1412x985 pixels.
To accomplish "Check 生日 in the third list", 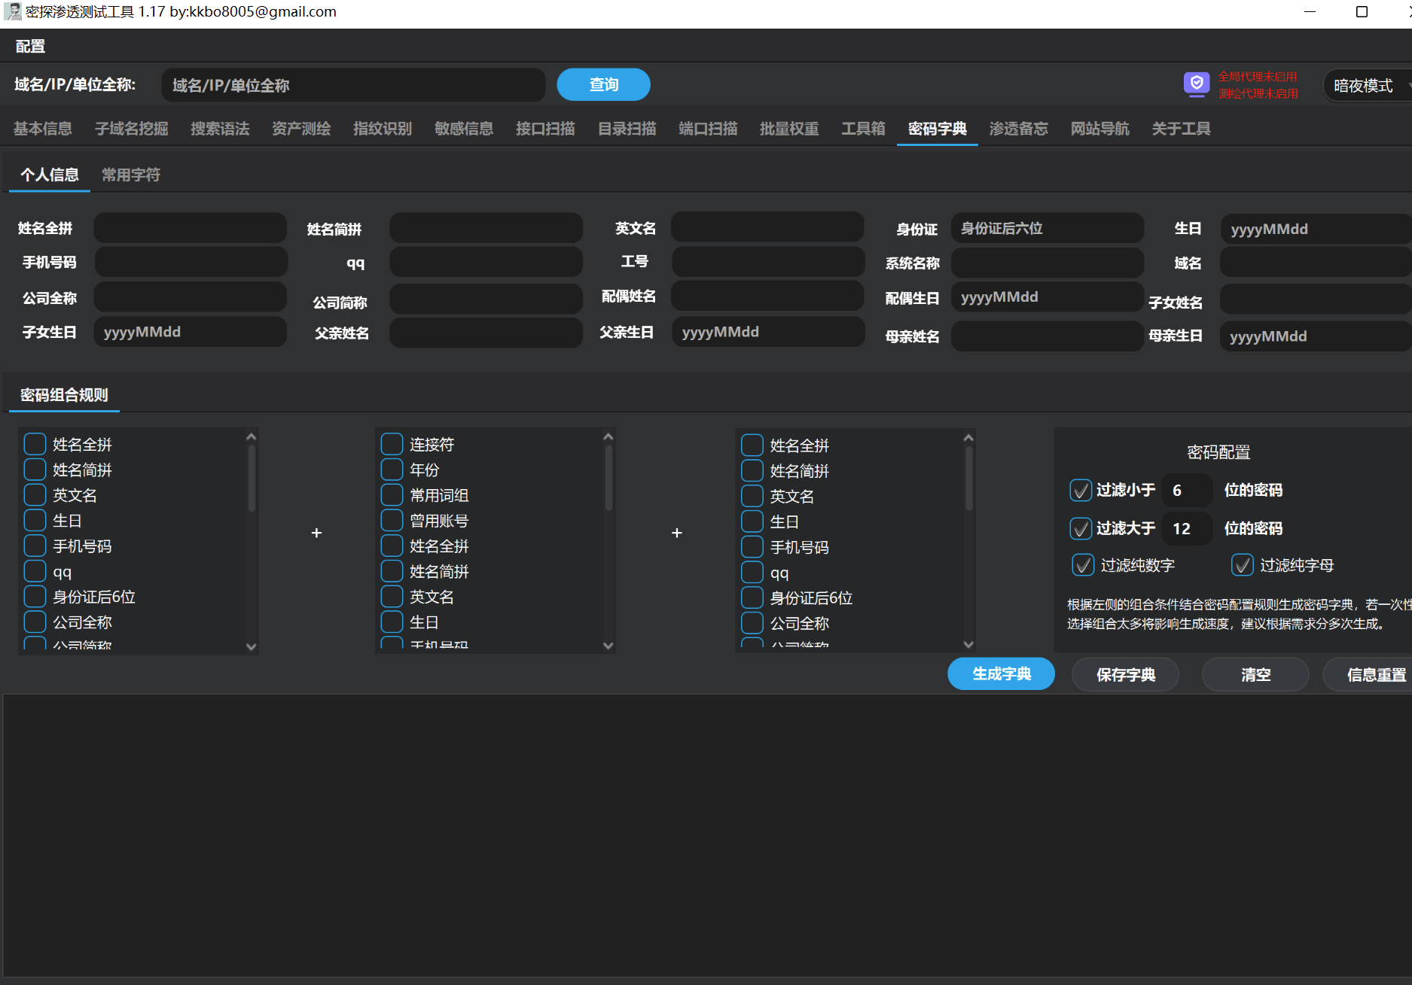I will (752, 521).
